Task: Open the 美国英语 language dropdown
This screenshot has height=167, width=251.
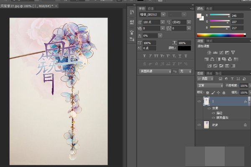Action: tap(155, 71)
